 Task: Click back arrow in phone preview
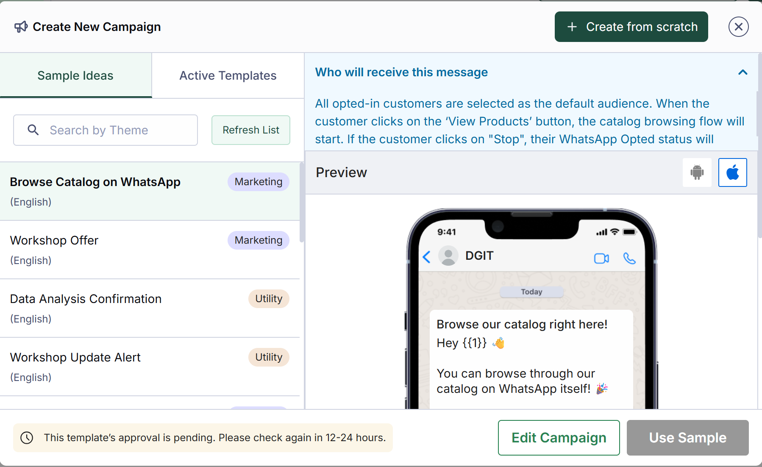pos(427,257)
